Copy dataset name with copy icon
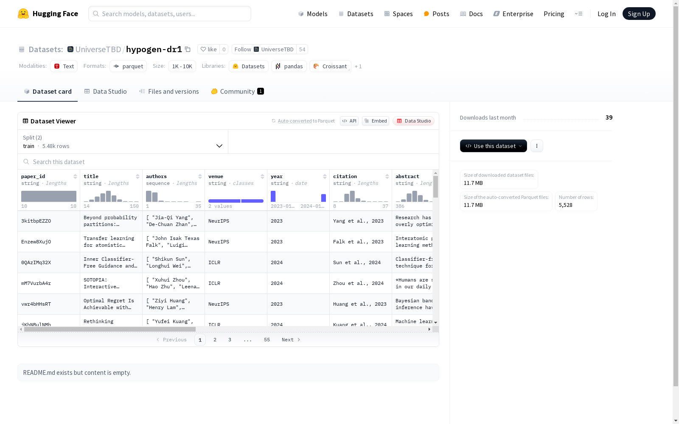The height and width of the screenshot is (424, 679). [188, 49]
